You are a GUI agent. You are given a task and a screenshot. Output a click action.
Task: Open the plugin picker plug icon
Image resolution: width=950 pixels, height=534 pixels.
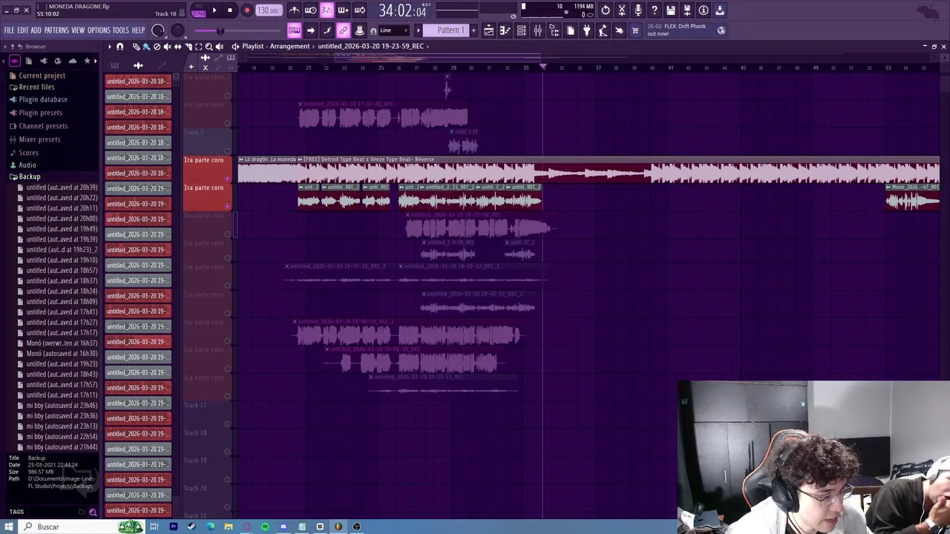point(586,30)
